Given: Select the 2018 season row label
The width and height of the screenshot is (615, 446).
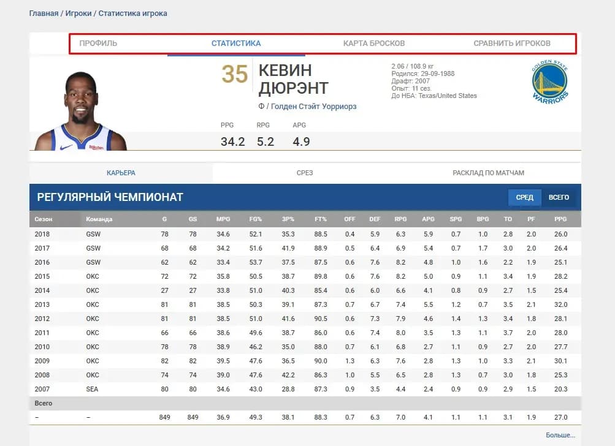Looking at the screenshot, I should [42, 234].
